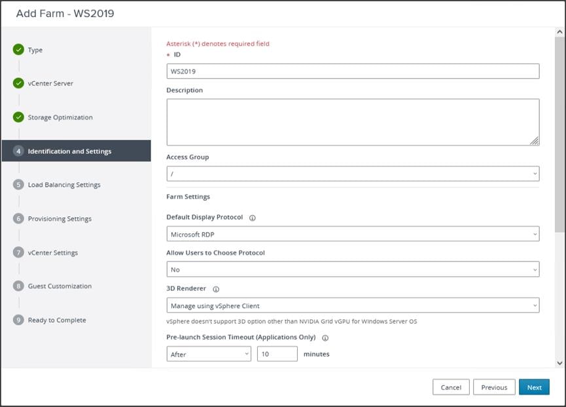The height and width of the screenshot is (407, 566).
Task: Click the vCenter Server completed step checkmark
Action: tap(18, 83)
